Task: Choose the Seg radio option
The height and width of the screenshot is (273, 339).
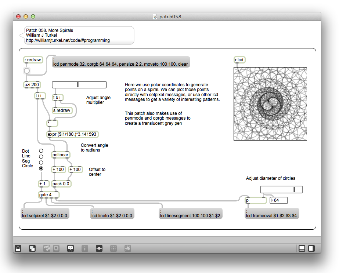Action: 41,163
